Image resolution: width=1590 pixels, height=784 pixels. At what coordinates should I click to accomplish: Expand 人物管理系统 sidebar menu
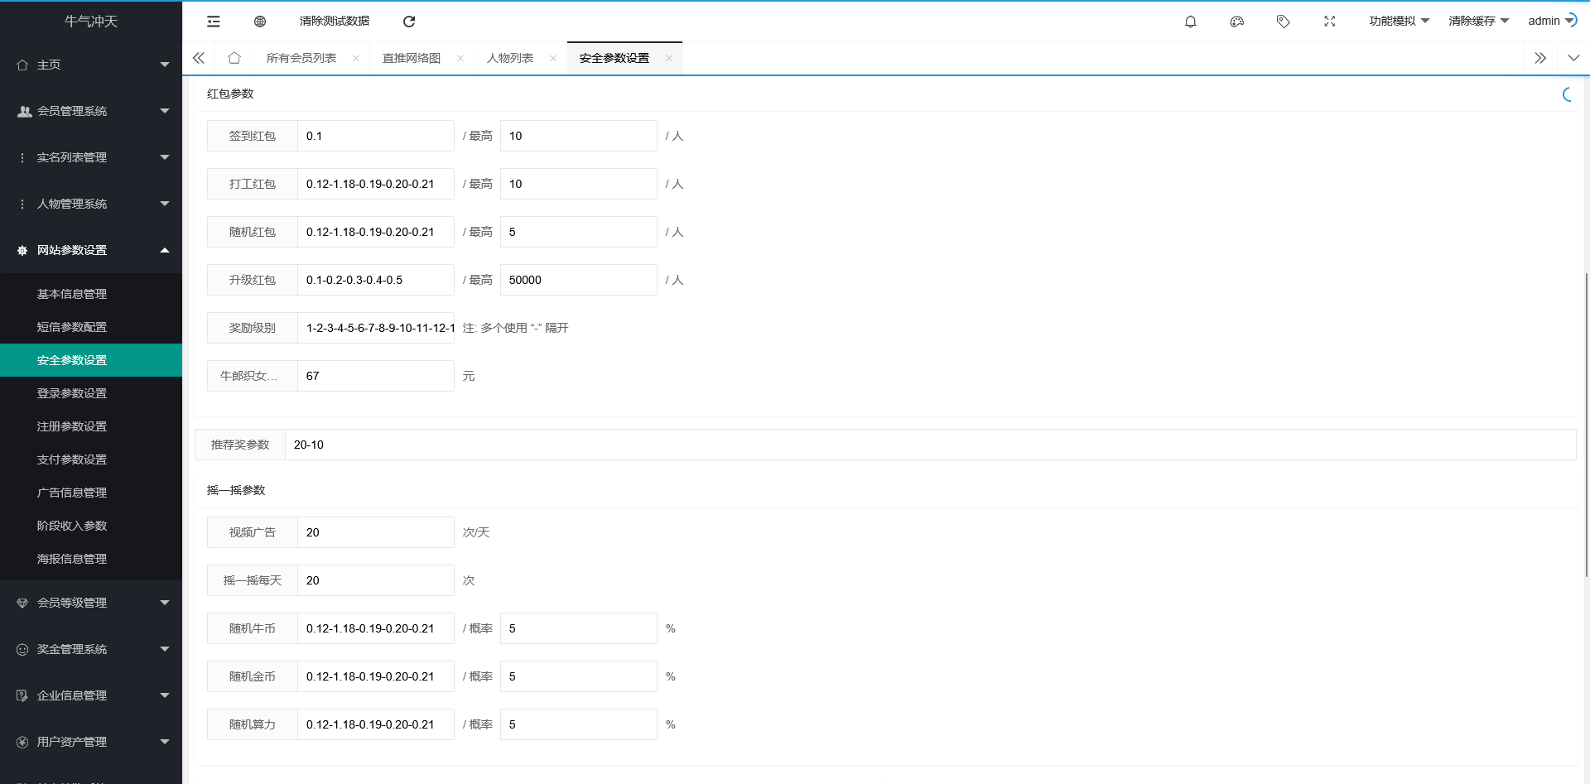pos(91,204)
